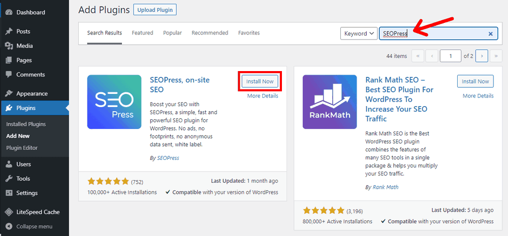The image size is (508, 236).
Task: Open the Rank Math author link
Action: (x=386, y=187)
